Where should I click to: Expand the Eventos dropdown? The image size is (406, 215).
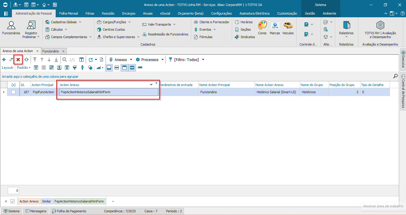214,29
